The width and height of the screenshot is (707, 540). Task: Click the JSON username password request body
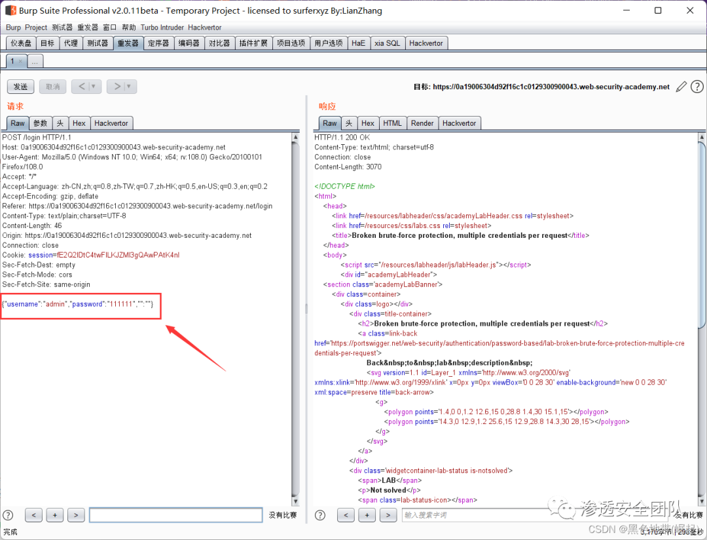[77, 304]
